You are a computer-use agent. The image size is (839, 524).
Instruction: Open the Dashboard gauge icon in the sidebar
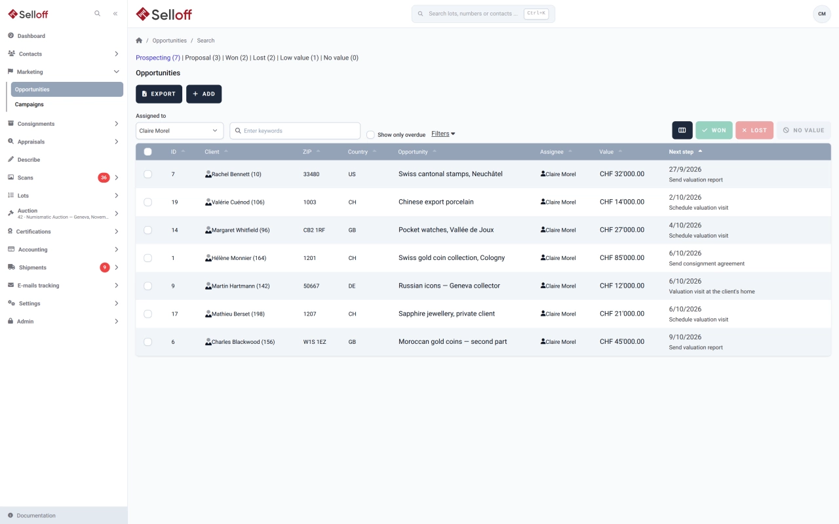(x=11, y=35)
